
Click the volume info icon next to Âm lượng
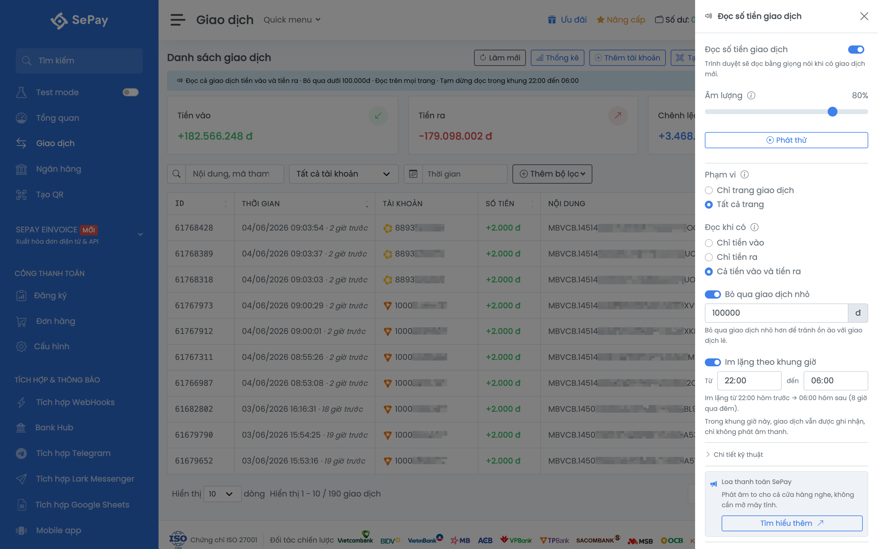pos(751,95)
